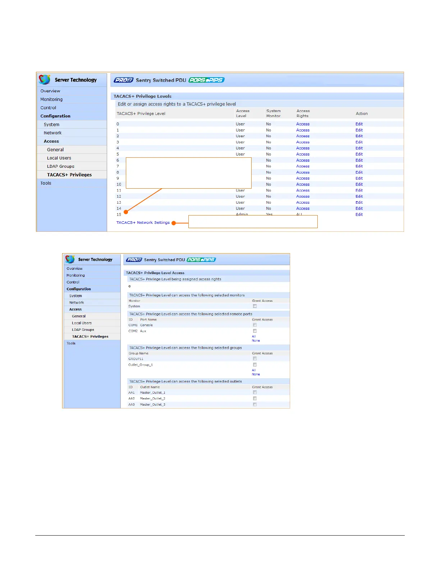This screenshot has width=440, height=569.
Task: Click Edit link for privilege level 14
Action: tap(359, 208)
